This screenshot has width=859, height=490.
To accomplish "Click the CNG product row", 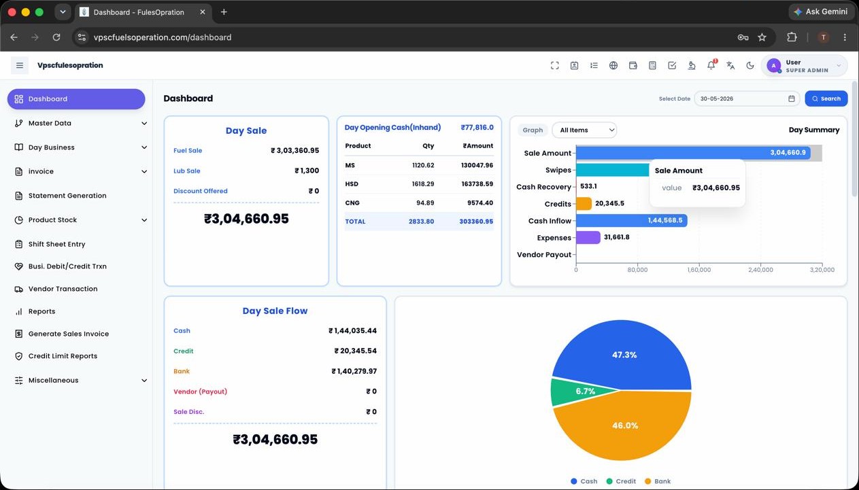I will click(419, 203).
